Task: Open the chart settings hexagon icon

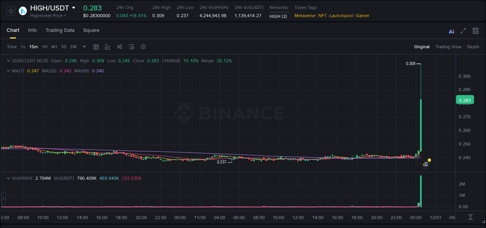Action: click(143, 46)
